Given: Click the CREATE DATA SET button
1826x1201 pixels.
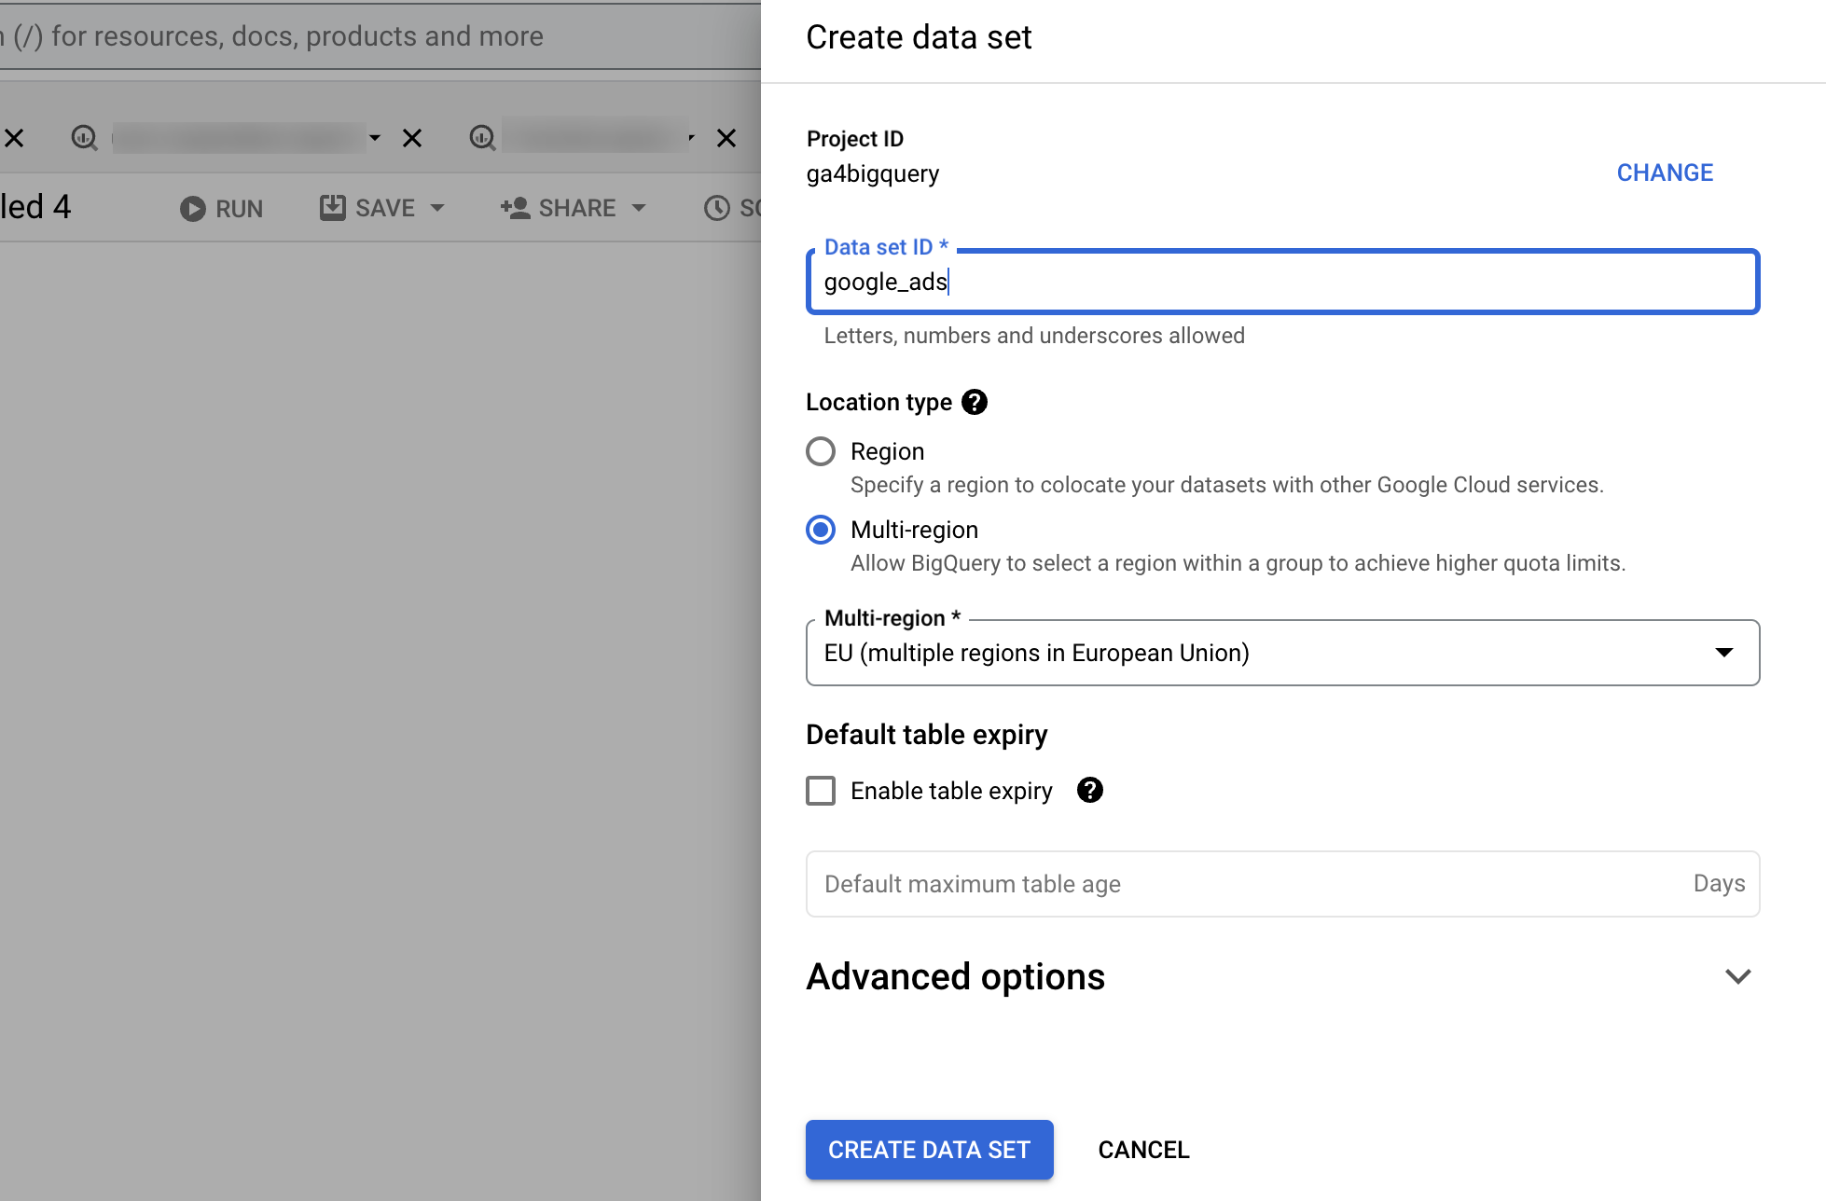Looking at the screenshot, I should [931, 1149].
